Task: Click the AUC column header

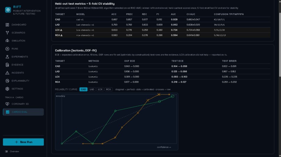Action: click(173, 14)
